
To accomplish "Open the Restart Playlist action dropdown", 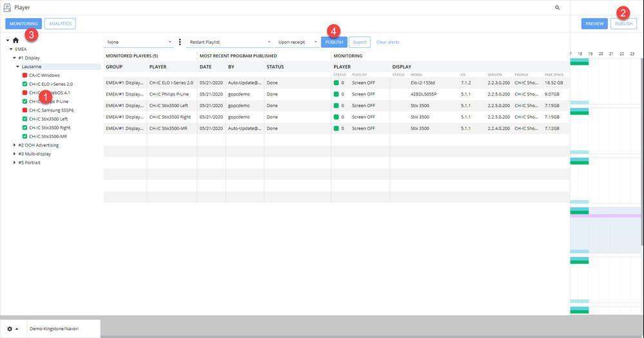I will click(x=229, y=42).
